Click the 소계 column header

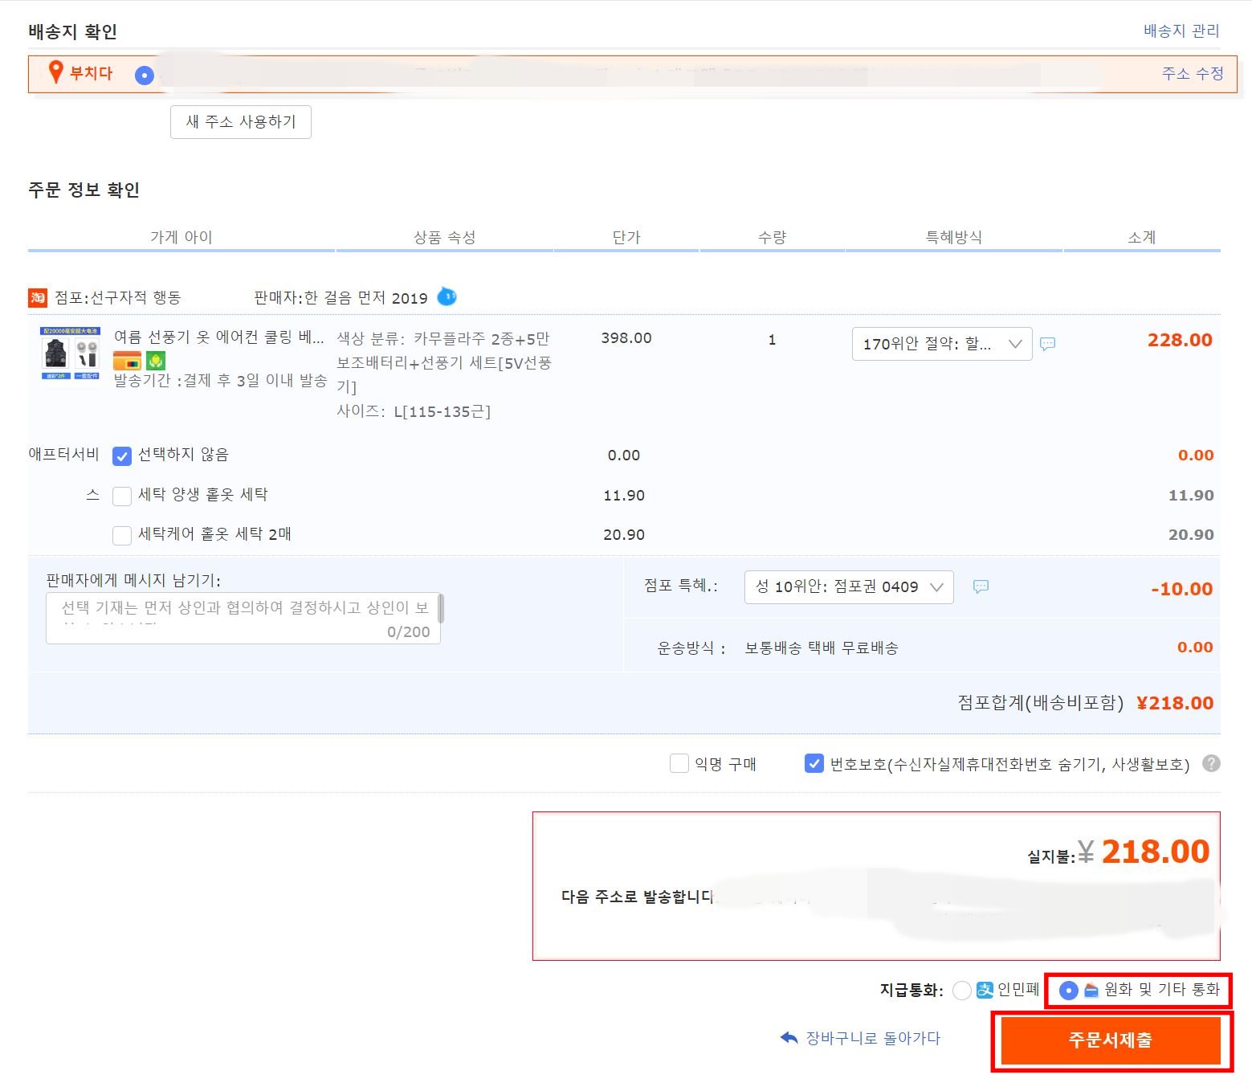point(1141,237)
